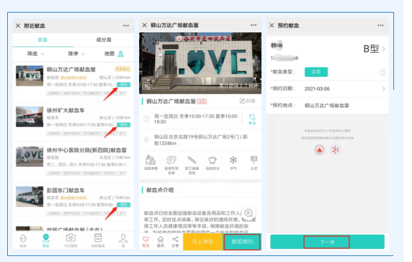Open the 动态 tab with droplet icon
The height and width of the screenshot is (262, 412).
23,240
